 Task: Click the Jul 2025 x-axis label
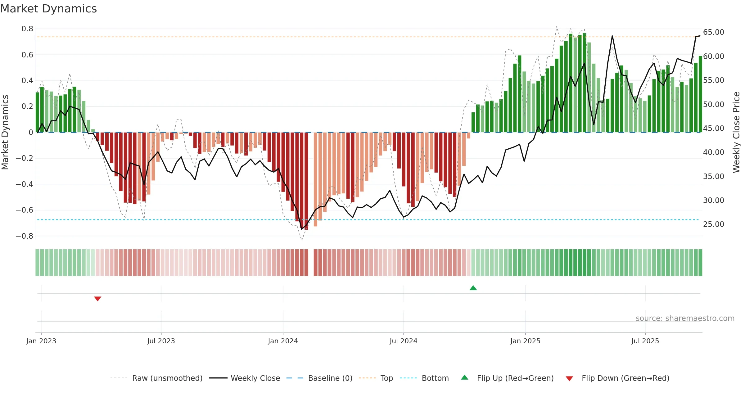pos(645,341)
